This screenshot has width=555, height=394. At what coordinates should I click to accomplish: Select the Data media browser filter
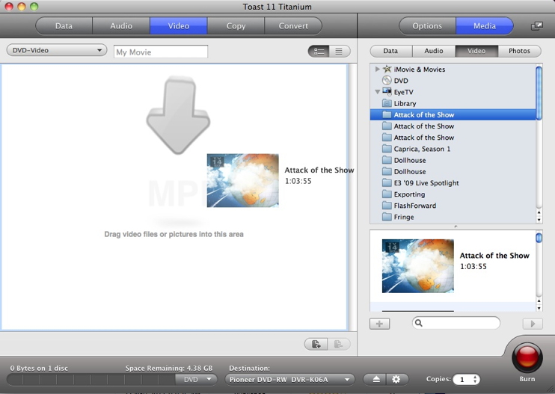[x=390, y=51]
